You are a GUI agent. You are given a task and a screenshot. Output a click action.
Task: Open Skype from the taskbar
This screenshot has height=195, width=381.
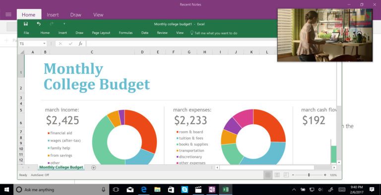point(185,190)
